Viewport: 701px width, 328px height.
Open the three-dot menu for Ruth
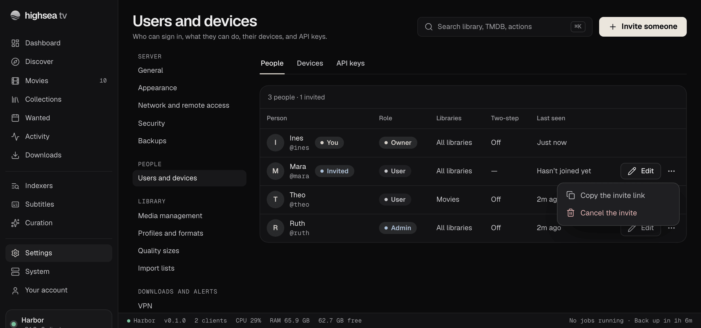[x=671, y=228]
